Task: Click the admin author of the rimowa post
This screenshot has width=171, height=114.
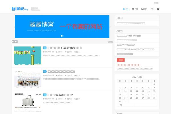Action: pos(59,99)
